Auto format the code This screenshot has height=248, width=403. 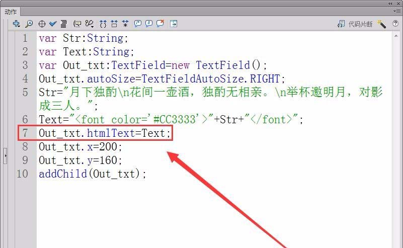[x=64, y=24]
